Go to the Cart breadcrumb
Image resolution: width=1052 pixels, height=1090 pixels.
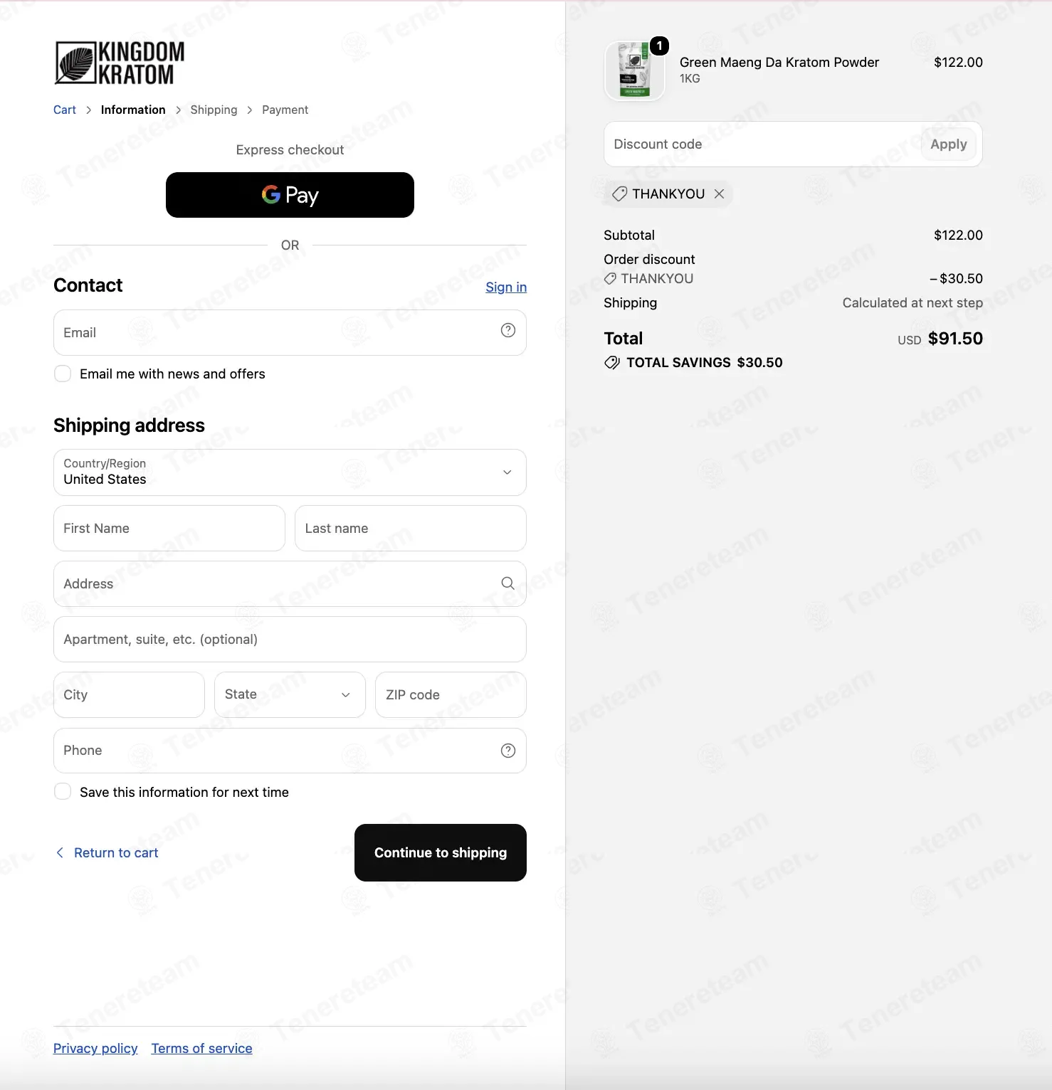pyautogui.click(x=65, y=110)
